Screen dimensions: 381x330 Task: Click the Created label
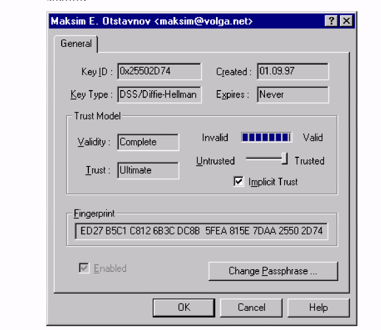[x=234, y=72]
